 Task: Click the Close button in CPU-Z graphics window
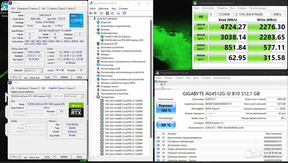[x=79, y=157]
